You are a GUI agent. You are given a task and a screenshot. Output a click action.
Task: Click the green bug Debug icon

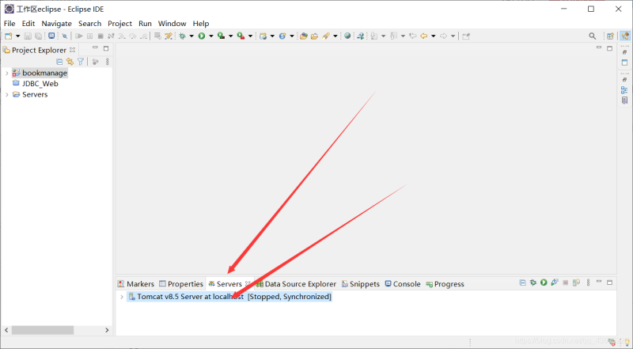coord(183,36)
